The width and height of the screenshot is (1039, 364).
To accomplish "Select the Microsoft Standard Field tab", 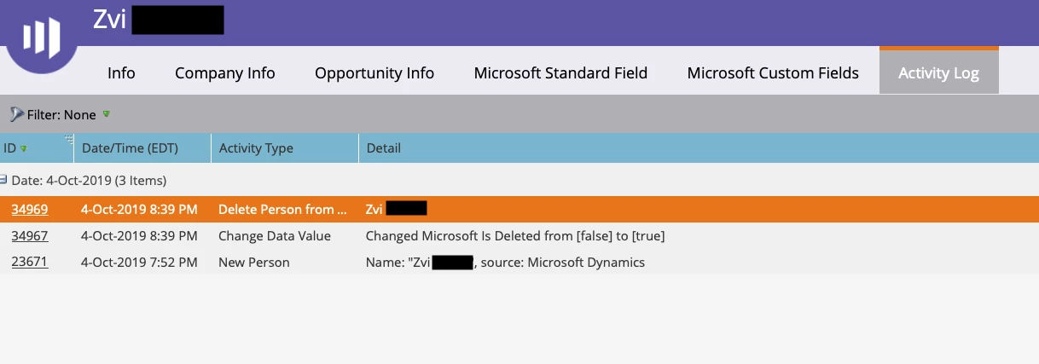I will click(560, 73).
